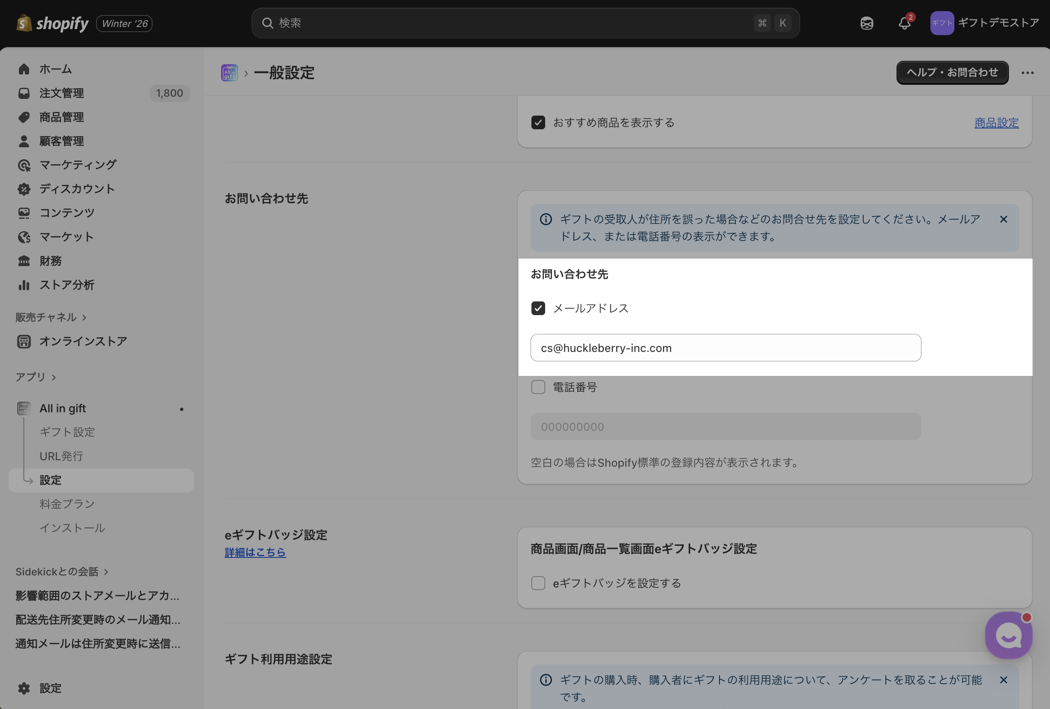This screenshot has height=709, width=1050.
Task: Dismiss the お問合せ先 info banner
Action: [1003, 219]
